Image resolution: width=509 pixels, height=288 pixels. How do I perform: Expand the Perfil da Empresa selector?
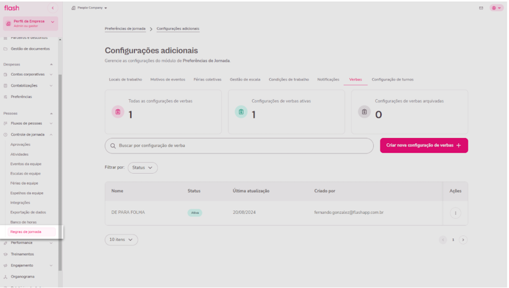(31, 23)
